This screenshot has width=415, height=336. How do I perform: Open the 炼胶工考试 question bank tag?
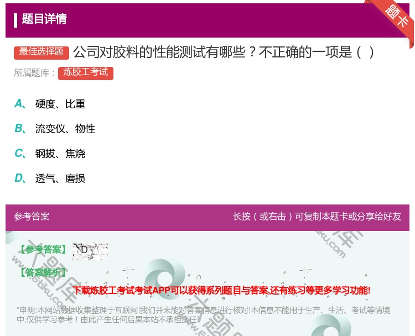click(x=85, y=73)
